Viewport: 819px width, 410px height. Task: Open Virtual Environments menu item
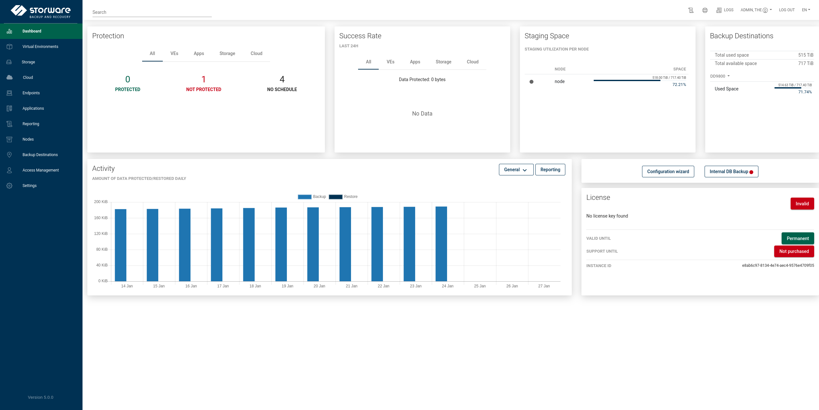coord(41,47)
